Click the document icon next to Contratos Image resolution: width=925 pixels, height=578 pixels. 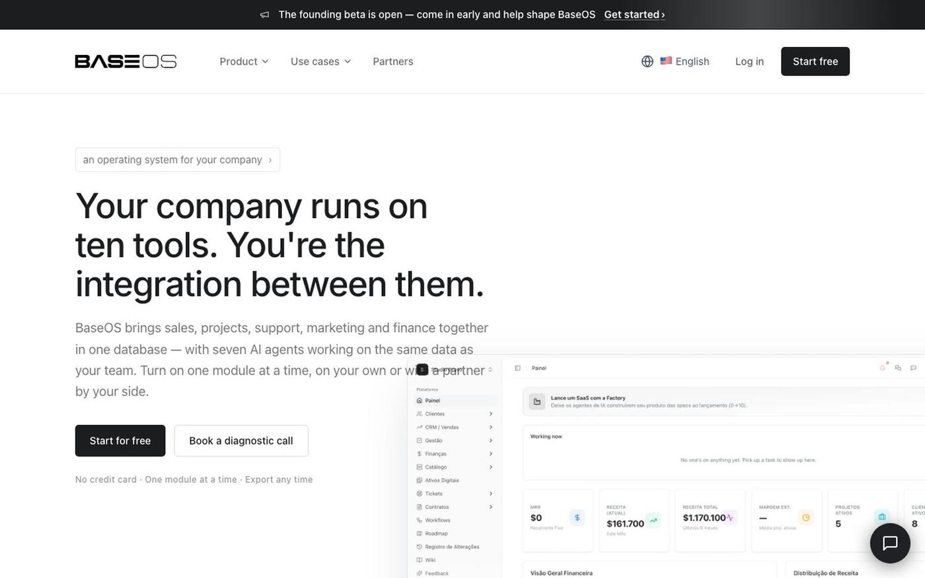pyautogui.click(x=420, y=507)
